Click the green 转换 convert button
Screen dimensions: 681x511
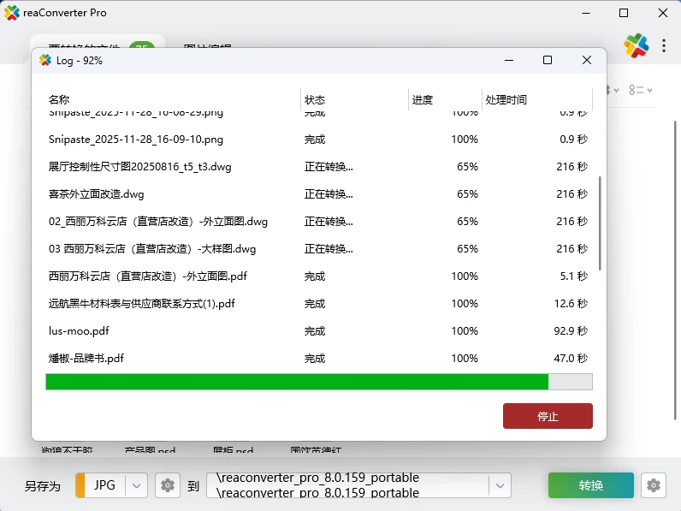click(x=590, y=485)
